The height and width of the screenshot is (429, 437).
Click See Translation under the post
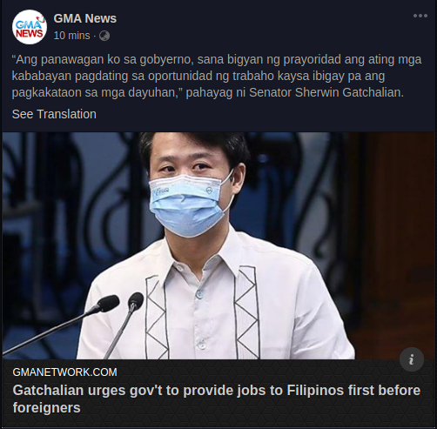(54, 114)
